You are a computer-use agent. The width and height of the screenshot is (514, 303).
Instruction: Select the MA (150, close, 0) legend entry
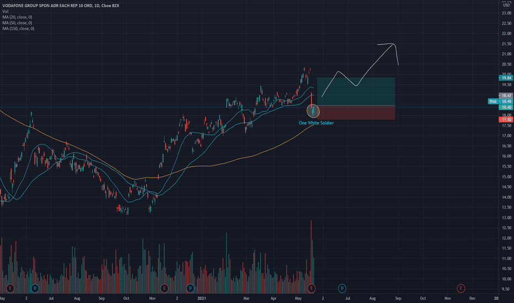(18, 29)
